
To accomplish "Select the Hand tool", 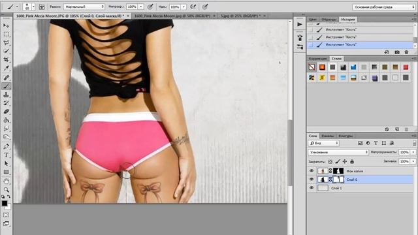I will pos(6,181).
